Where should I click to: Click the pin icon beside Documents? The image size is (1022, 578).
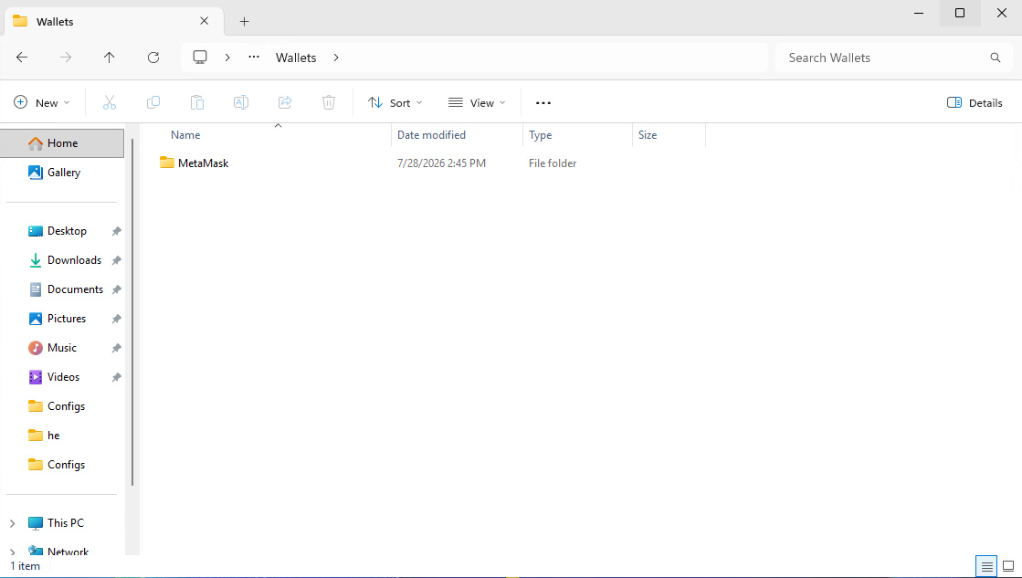pyautogui.click(x=116, y=290)
